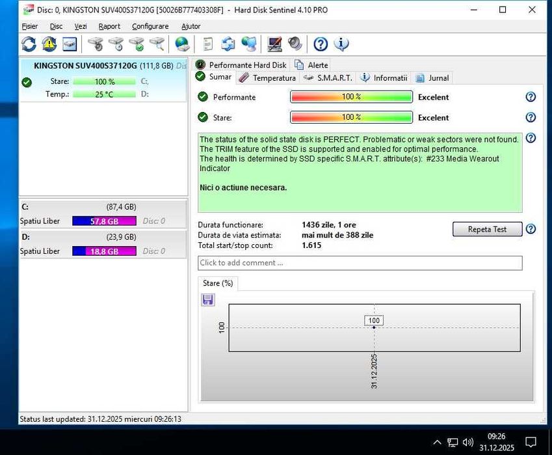Viewport: 552px width, 455px height.
Task: Click green check icon in KINGSTON disk entry
Action: pyautogui.click(x=27, y=83)
